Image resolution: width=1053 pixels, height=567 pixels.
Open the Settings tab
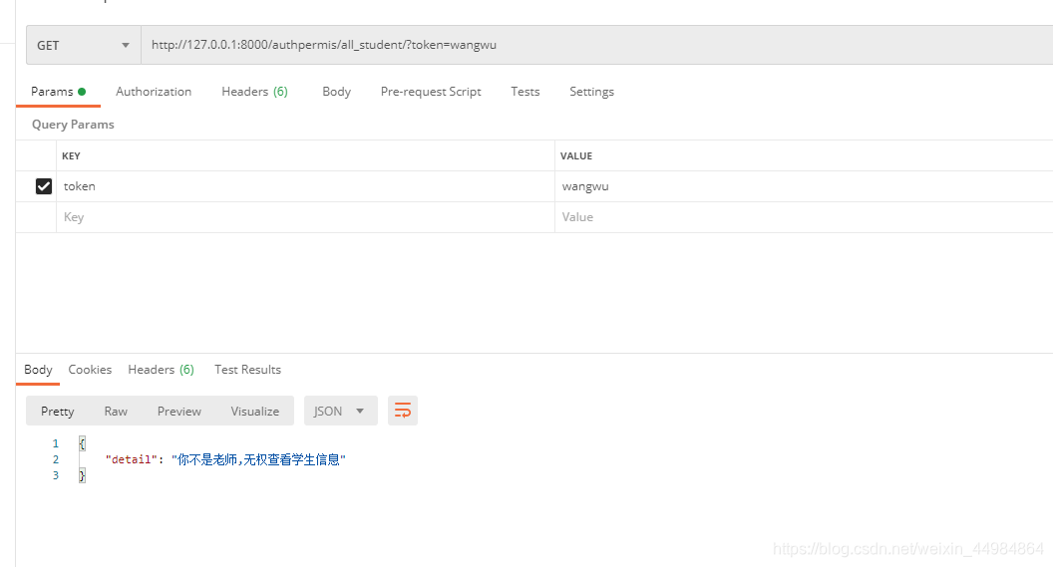pyautogui.click(x=591, y=92)
